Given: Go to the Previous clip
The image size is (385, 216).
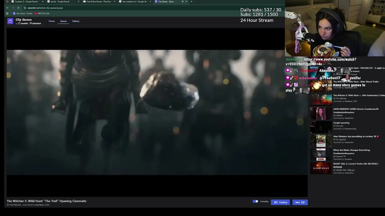Looking at the screenshot, I should tap(280, 202).
